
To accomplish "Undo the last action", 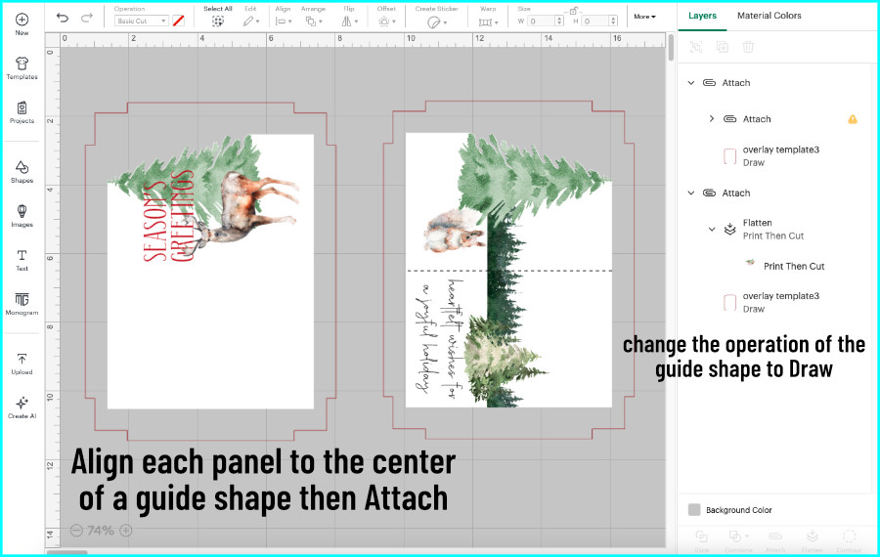I will tap(63, 18).
